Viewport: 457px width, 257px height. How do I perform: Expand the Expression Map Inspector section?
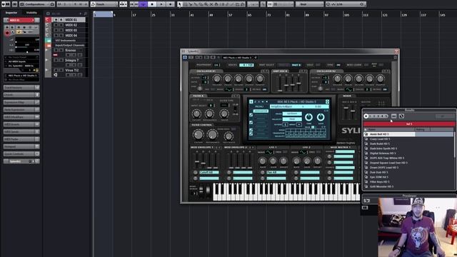click(21, 102)
